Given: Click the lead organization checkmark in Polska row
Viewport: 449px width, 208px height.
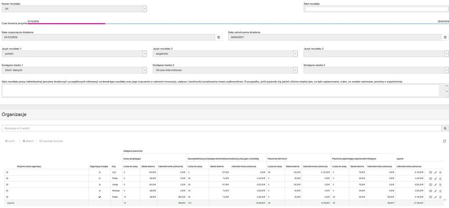Looking at the screenshot, I should 100,197.
